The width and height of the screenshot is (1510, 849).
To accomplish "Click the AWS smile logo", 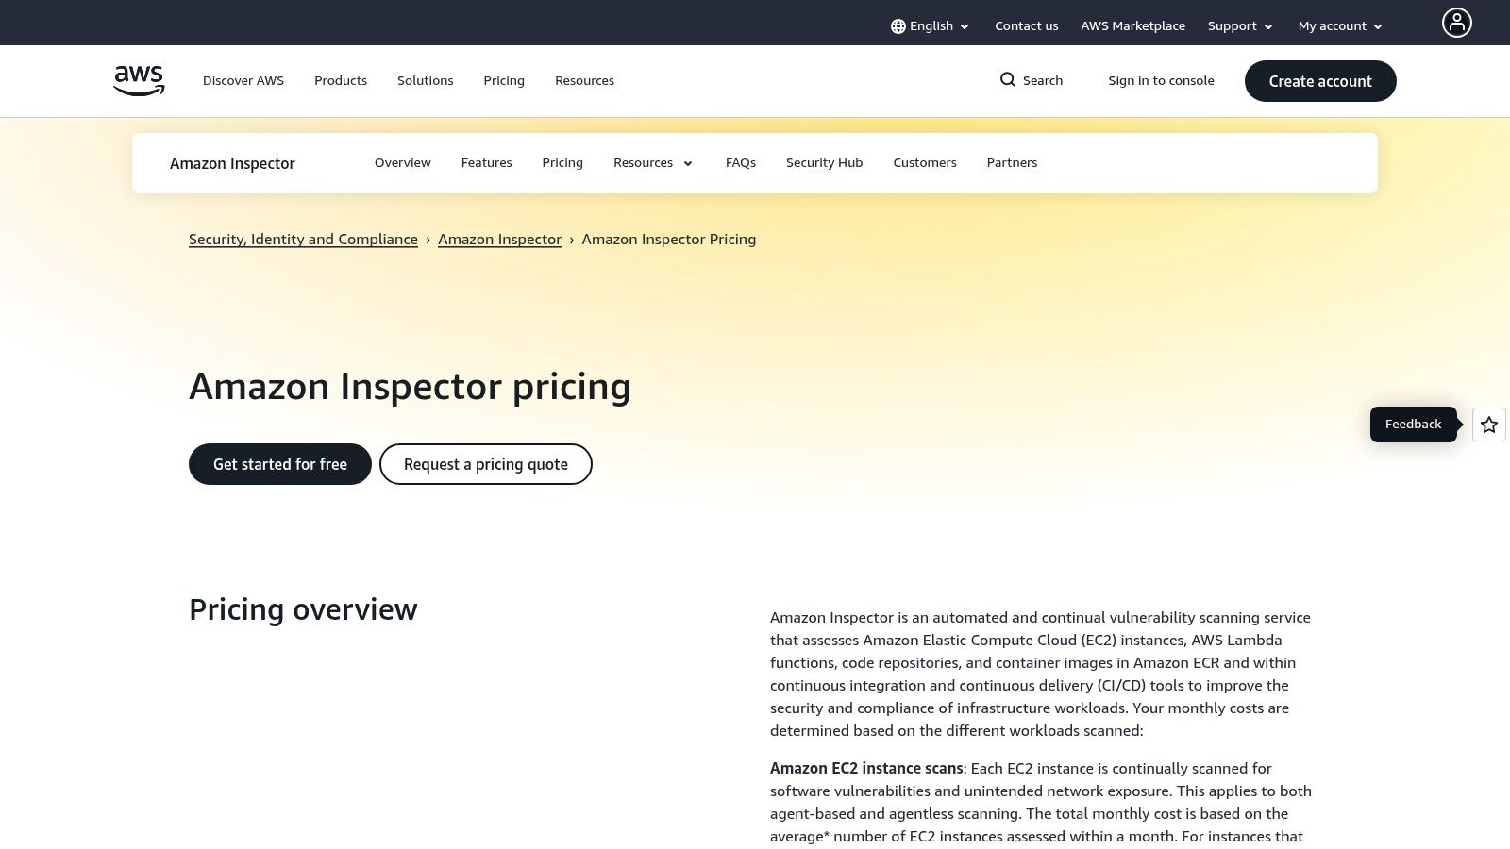I will (x=138, y=80).
